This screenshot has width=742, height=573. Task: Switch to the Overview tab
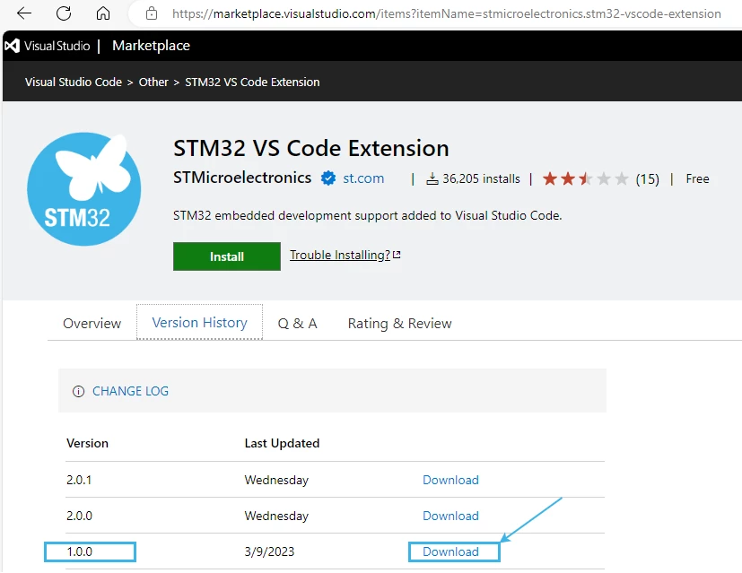pyautogui.click(x=92, y=324)
